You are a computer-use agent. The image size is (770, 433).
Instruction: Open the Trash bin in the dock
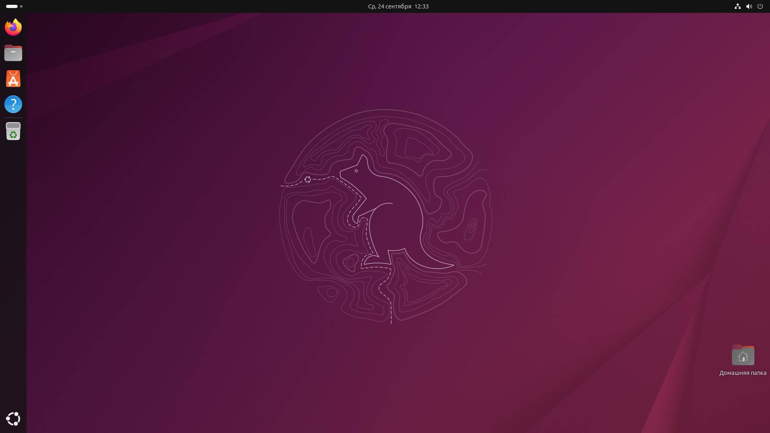click(x=13, y=131)
